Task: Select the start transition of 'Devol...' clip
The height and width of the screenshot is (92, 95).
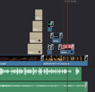Action: (x=60, y=47)
